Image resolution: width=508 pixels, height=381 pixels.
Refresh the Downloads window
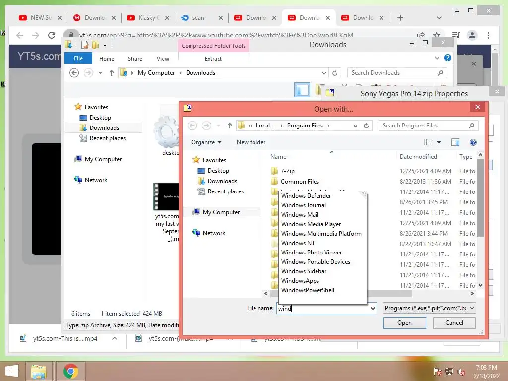coord(335,73)
